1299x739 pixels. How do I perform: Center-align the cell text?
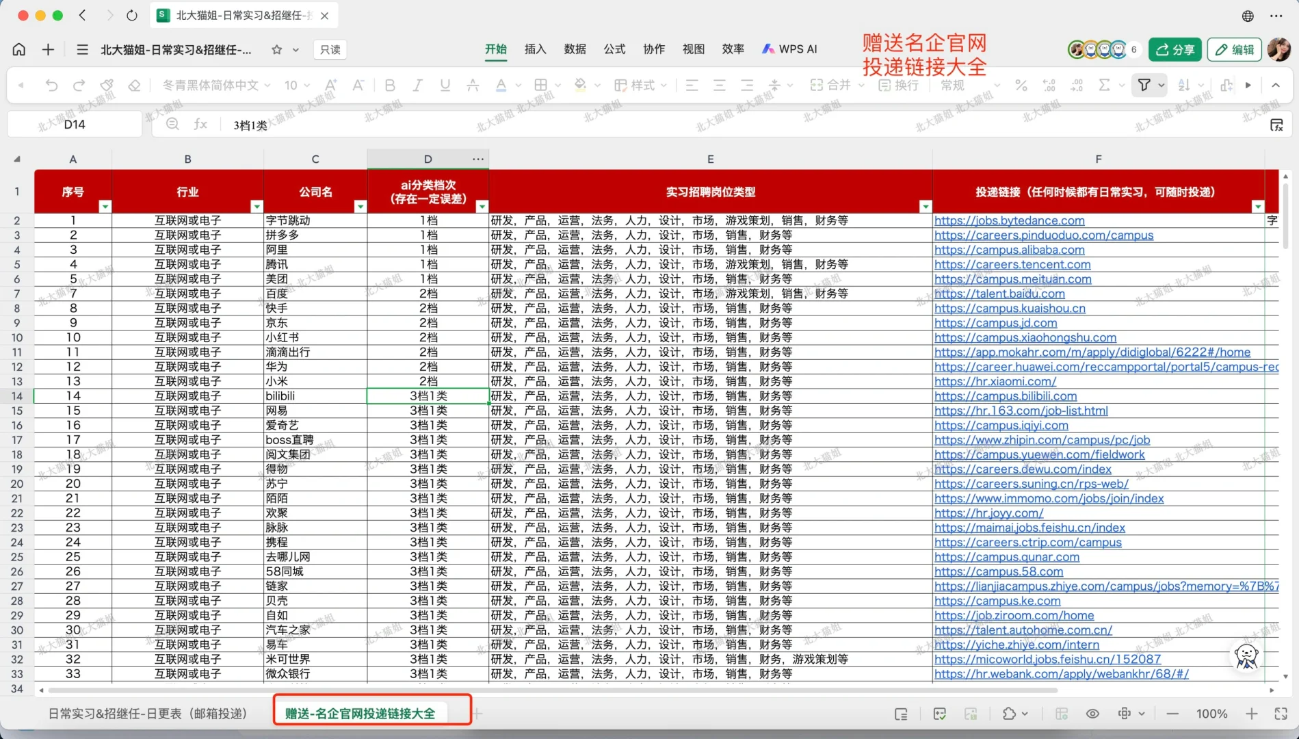click(719, 85)
